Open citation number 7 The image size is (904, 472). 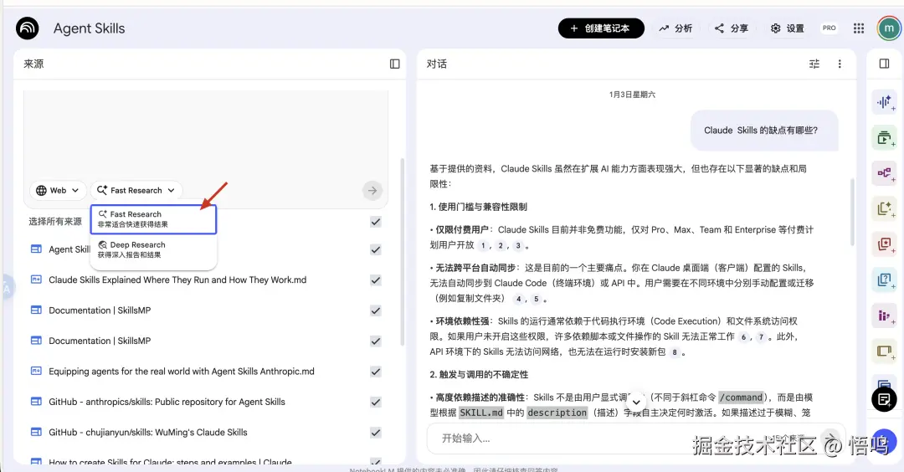pyautogui.click(x=761, y=337)
